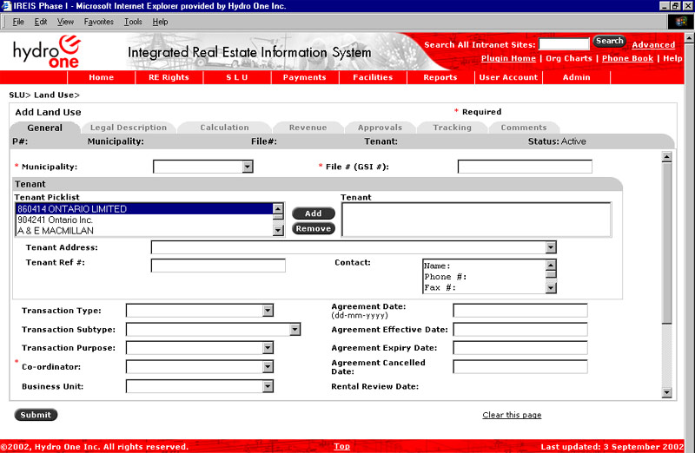
Task: Click the Tenant Ref # input field
Action: point(218,266)
